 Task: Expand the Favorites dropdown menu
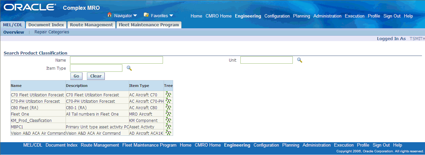(171, 16)
